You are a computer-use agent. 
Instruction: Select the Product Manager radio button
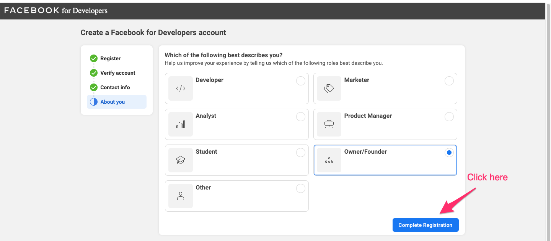[x=449, y=117]
